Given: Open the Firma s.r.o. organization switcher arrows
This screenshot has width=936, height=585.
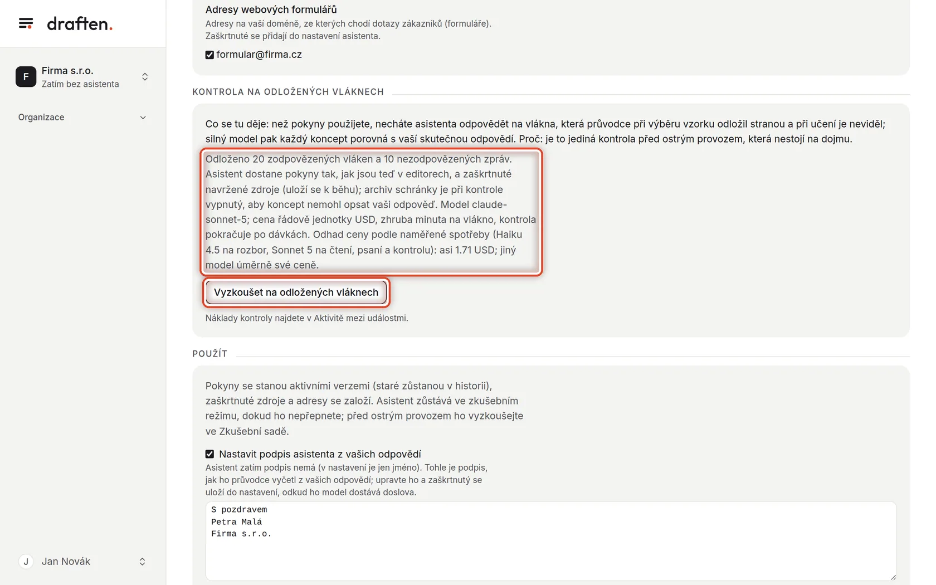Looking at the screenshot, I should click(x=145, y=77).
